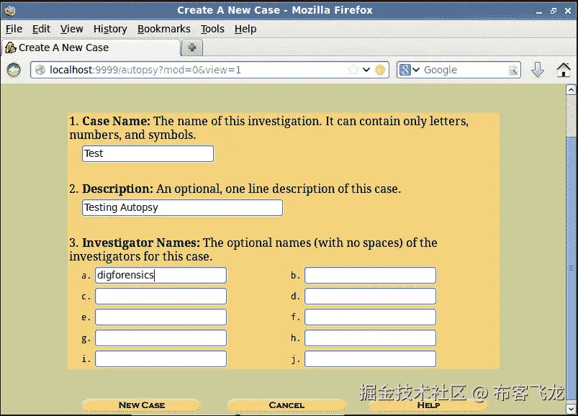
Task: Click the investigator name field i
Action: 161,359
